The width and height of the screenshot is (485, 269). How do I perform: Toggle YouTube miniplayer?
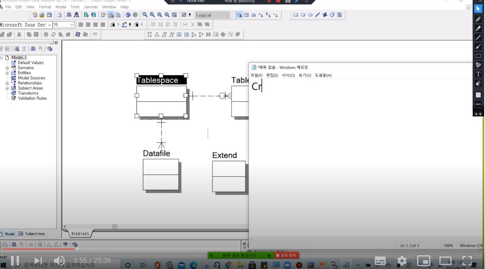pos(424,261)
